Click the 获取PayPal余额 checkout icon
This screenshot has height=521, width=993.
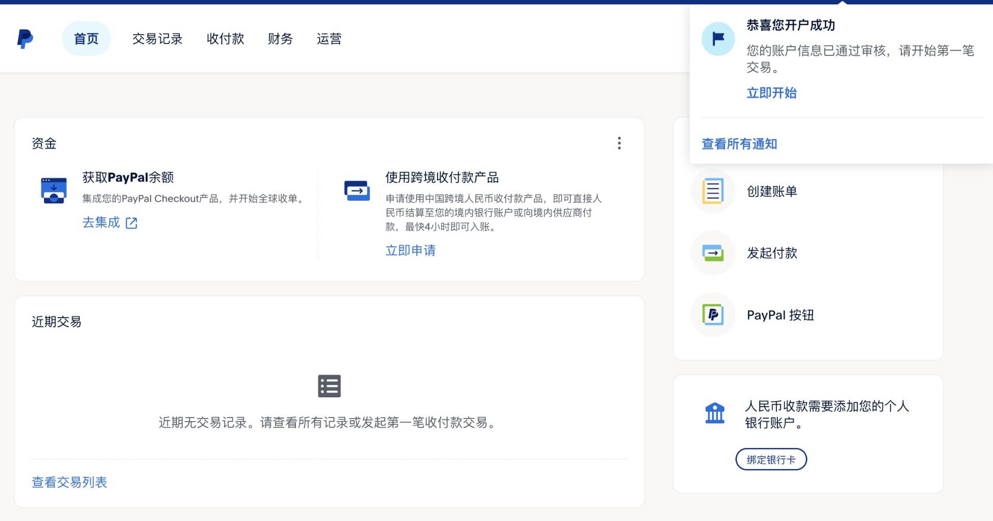pos(54,190)
